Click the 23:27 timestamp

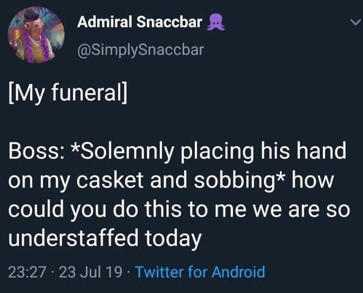tap(27, 272)
